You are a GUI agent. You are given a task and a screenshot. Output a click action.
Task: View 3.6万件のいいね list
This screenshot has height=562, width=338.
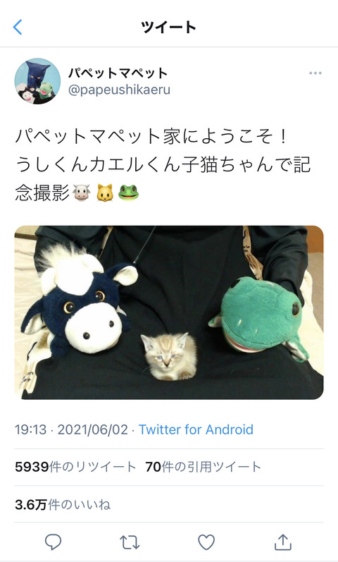(63, 505)
